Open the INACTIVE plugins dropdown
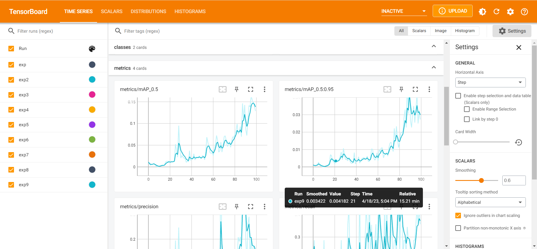This screenshot has height=249, width=537. pos(404,11)
